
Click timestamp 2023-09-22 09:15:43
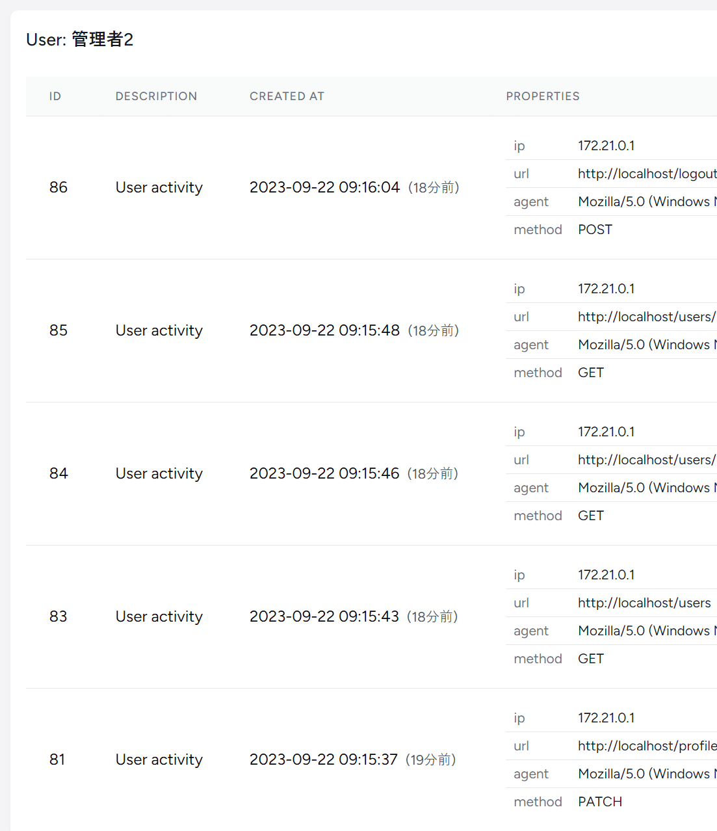coord(324,616)
